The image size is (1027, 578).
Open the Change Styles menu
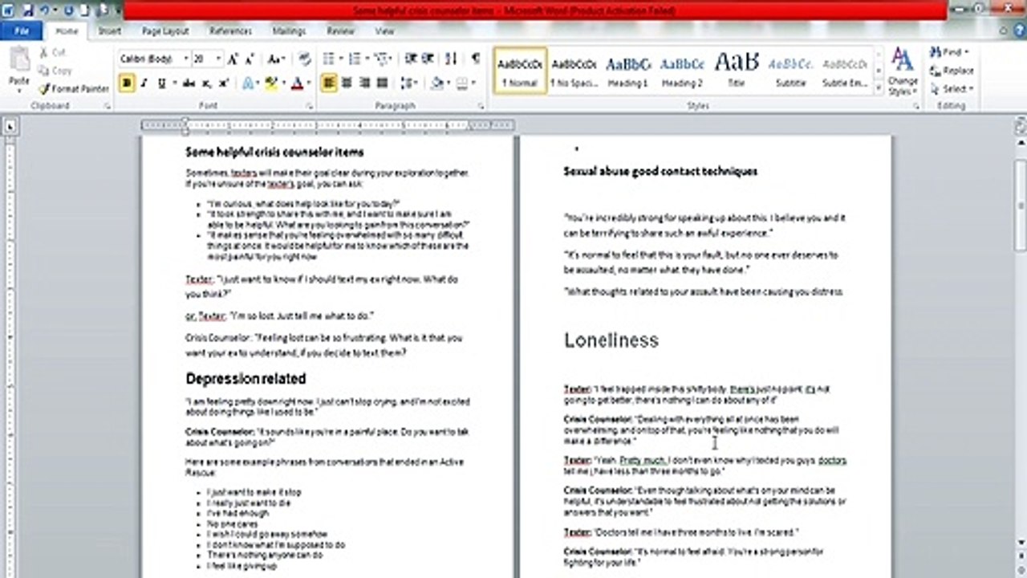(x=903, y=71)
